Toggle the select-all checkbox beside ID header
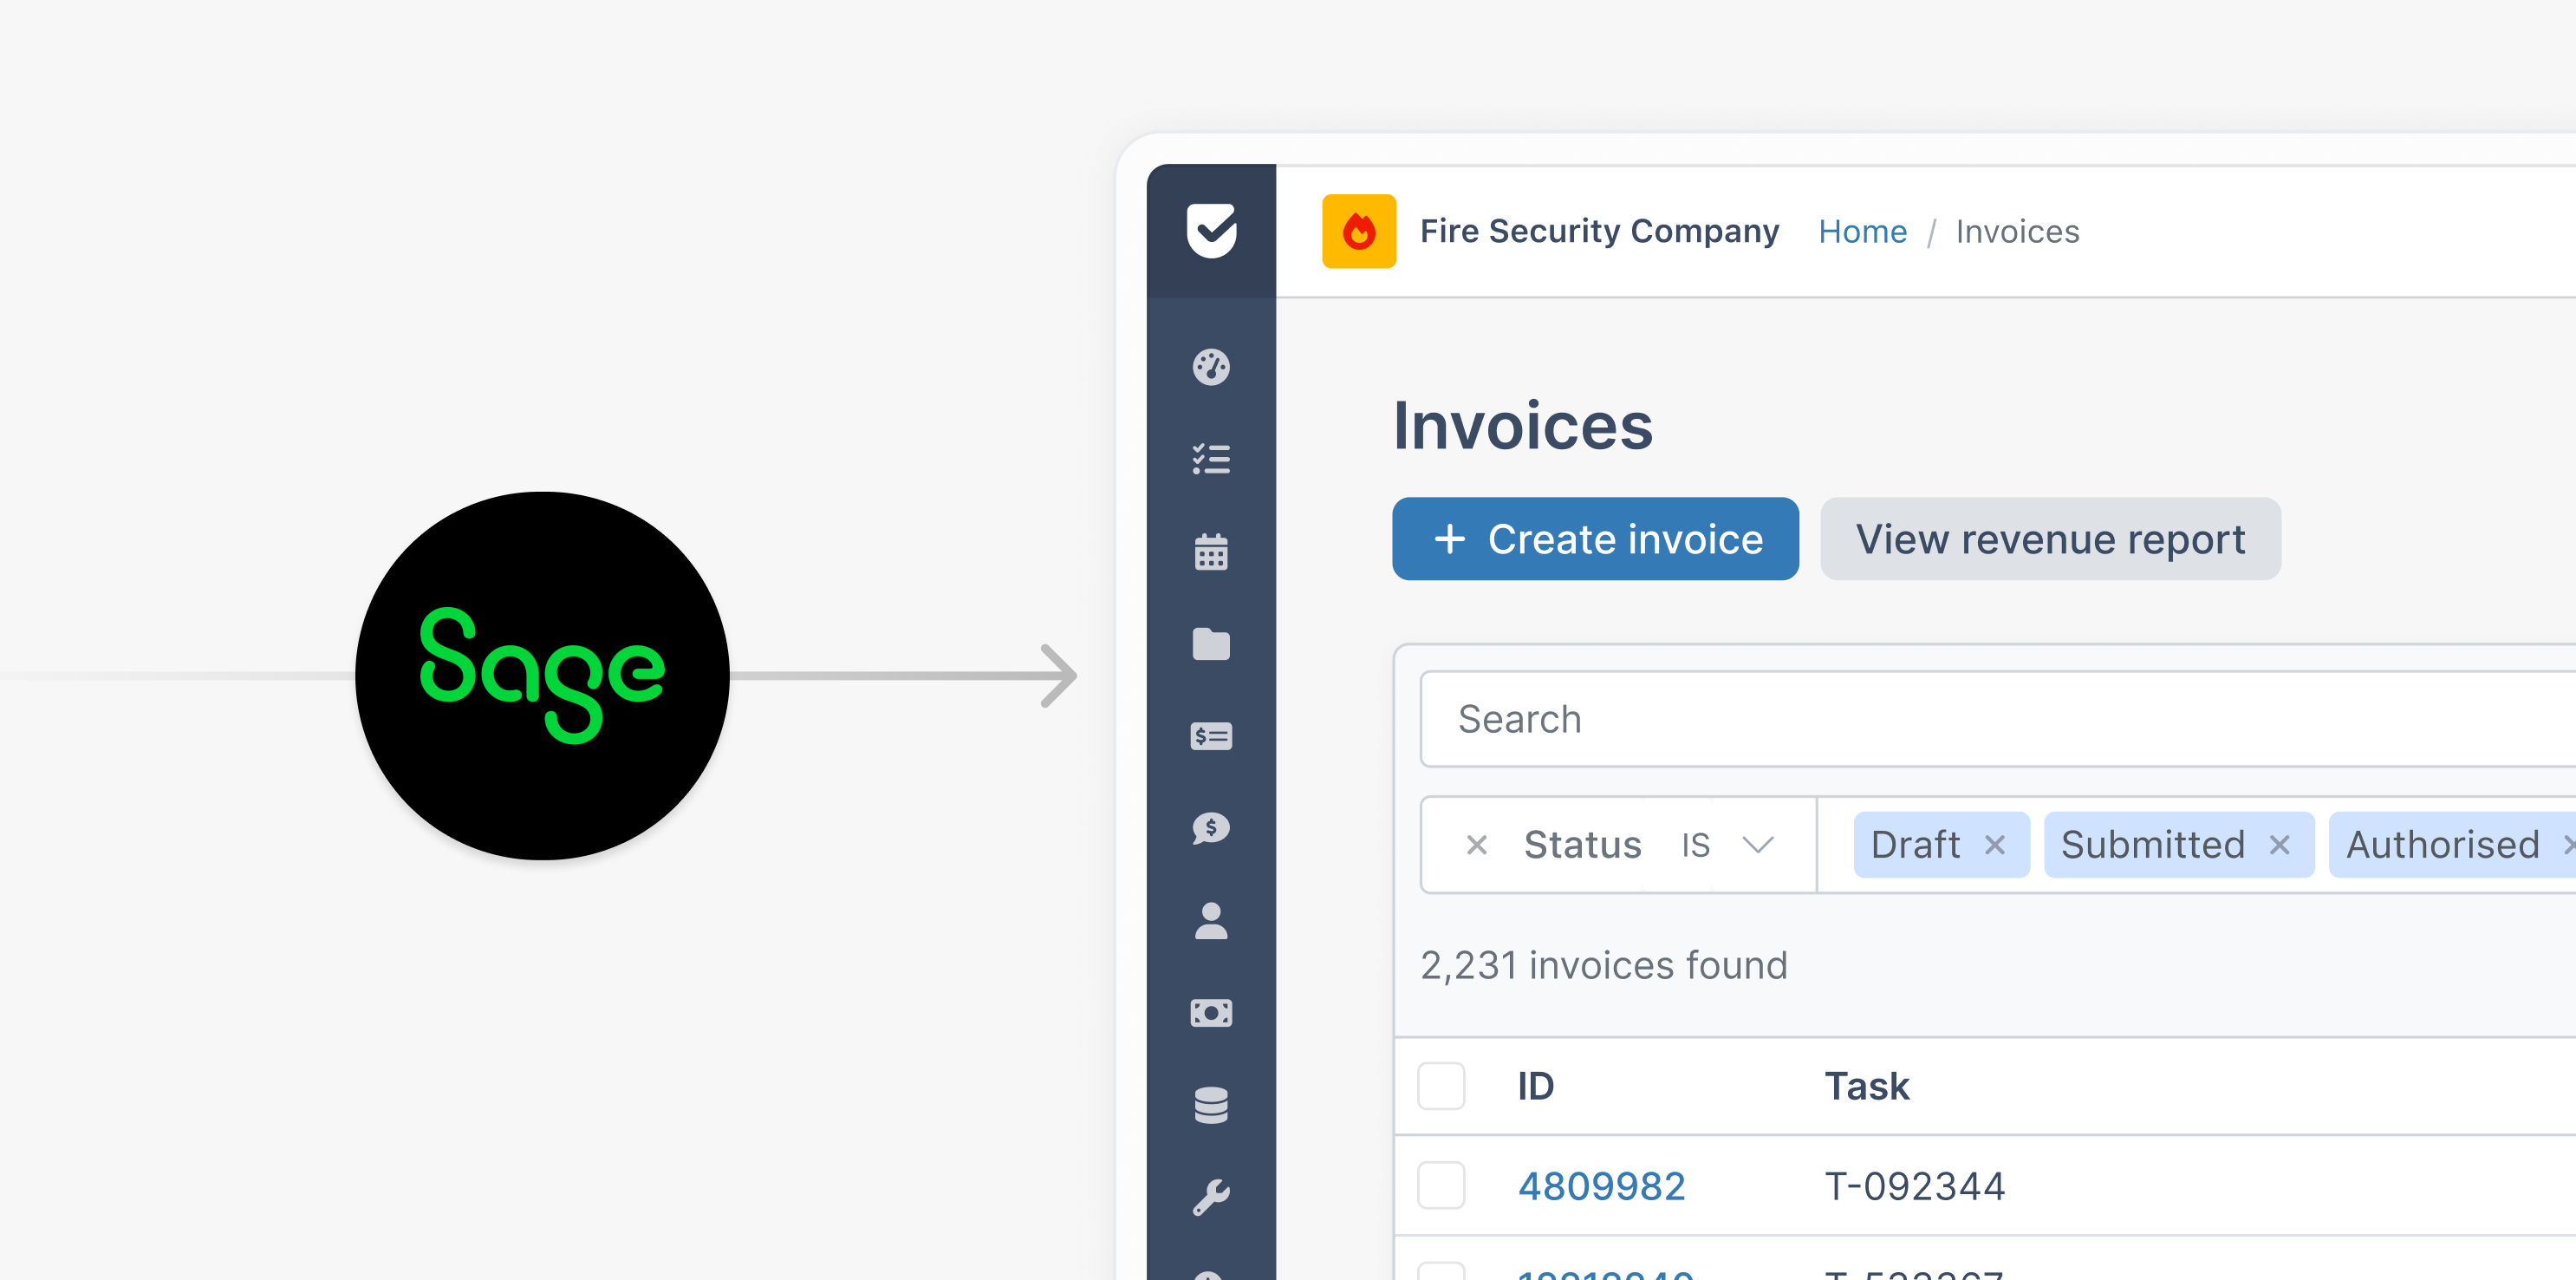 [1441, 1086]
